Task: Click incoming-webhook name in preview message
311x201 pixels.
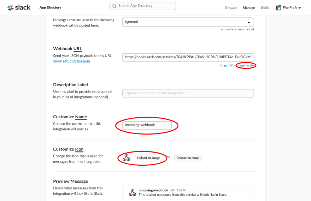Action: (153, 190)
